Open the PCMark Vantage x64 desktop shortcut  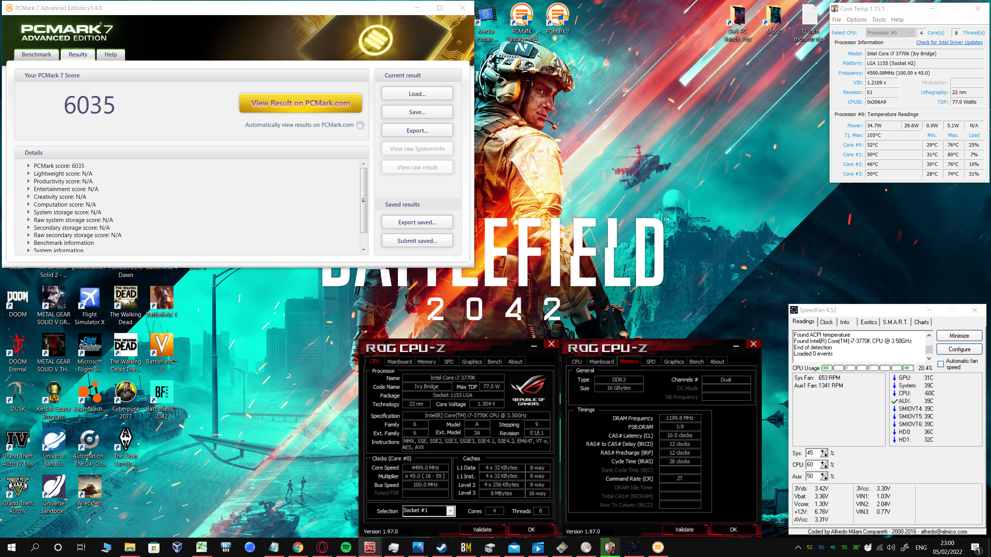521,22
